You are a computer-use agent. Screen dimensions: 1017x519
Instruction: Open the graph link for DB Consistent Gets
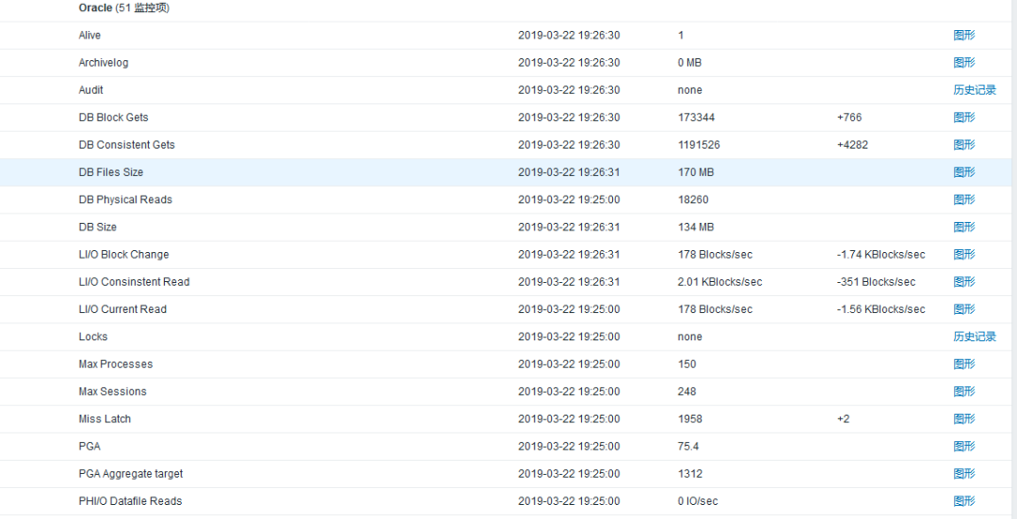point(964,145)
